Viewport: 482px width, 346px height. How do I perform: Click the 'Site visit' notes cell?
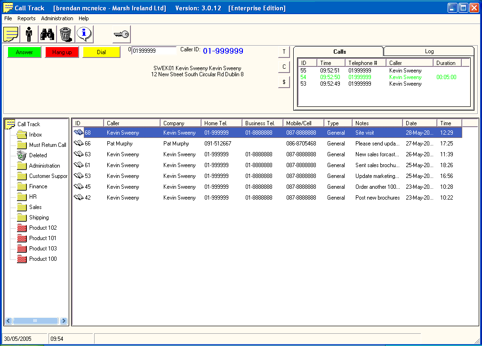pos(365,133)
